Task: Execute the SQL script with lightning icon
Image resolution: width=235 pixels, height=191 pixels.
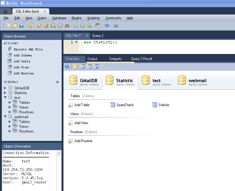Action: tap(40, 26)
